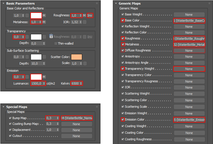Click the base weight 1,0 spinner
Viewport: 213px width, 144px height.
tap(19, 15)
